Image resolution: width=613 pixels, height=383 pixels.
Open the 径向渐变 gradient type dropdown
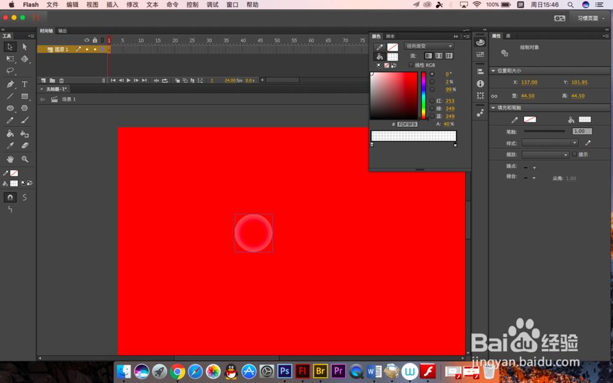429,46
